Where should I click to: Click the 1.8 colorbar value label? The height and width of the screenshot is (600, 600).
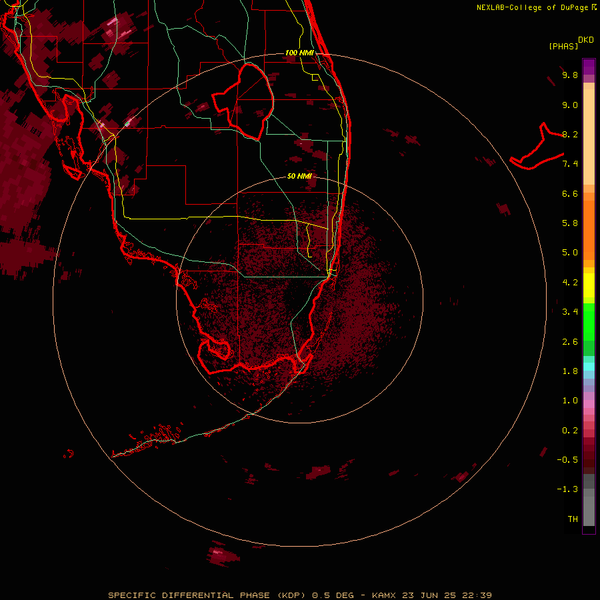tap(570, 371)
